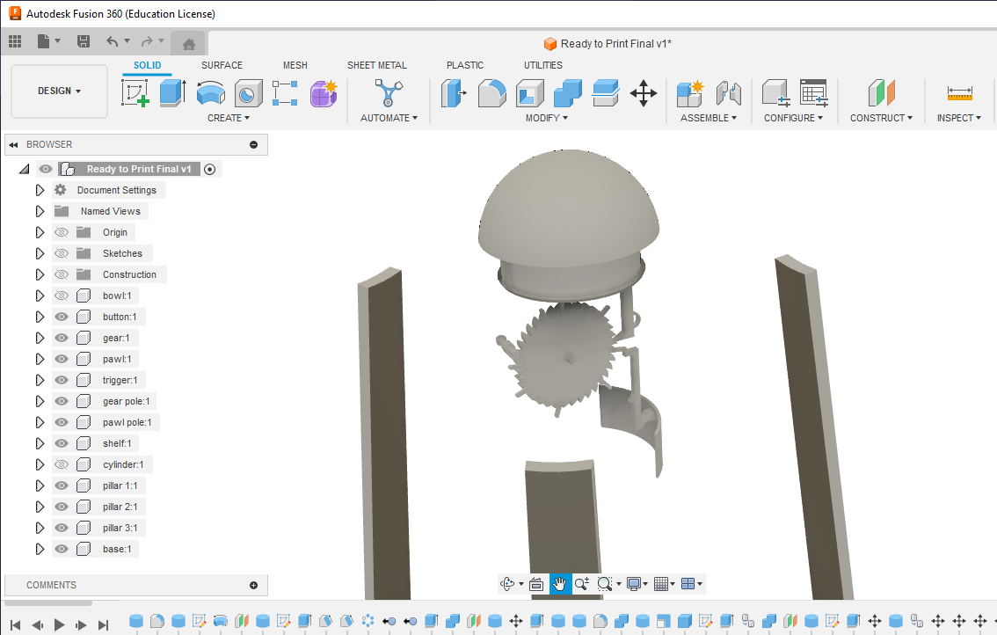Click the Save icon in top bar

pos(84,41)
